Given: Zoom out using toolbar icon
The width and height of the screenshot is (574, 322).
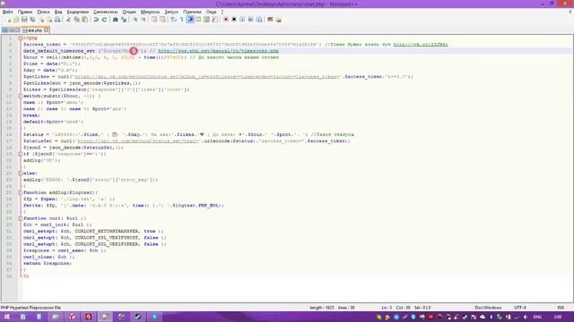Looking at the screenshot, I should pyautogui.click(x=143, y=20).
